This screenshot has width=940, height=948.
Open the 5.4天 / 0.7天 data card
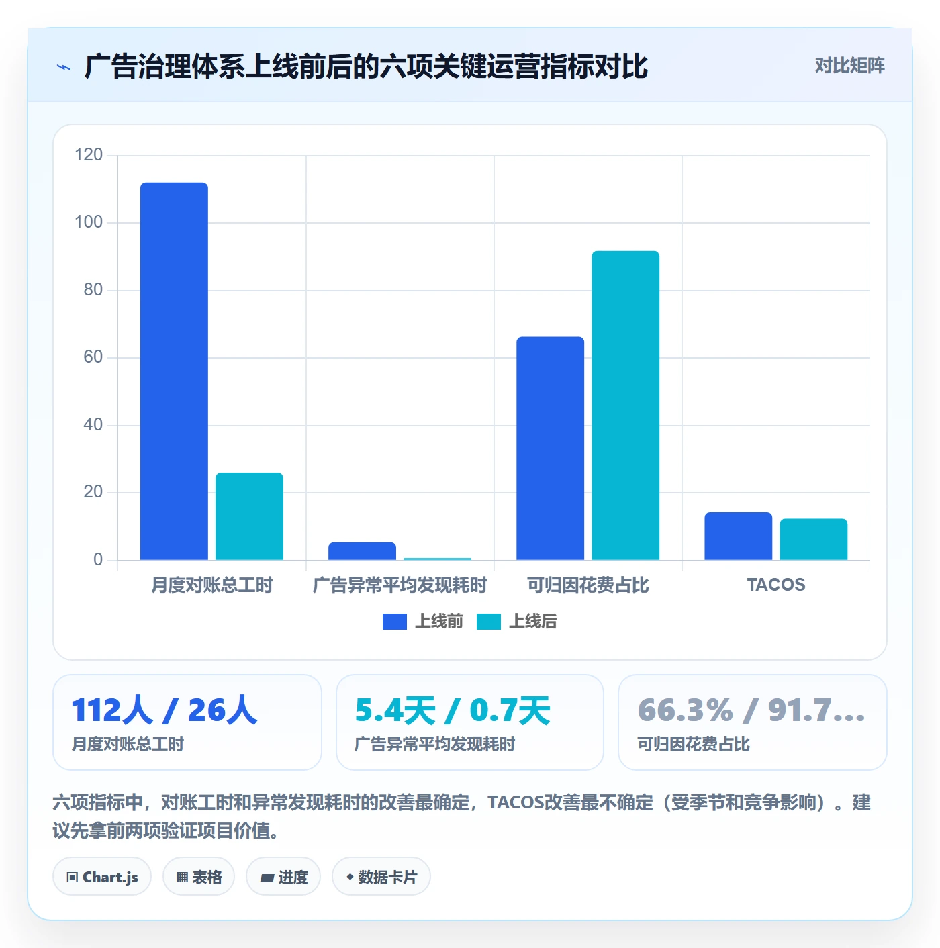click(x=470, y=722)
